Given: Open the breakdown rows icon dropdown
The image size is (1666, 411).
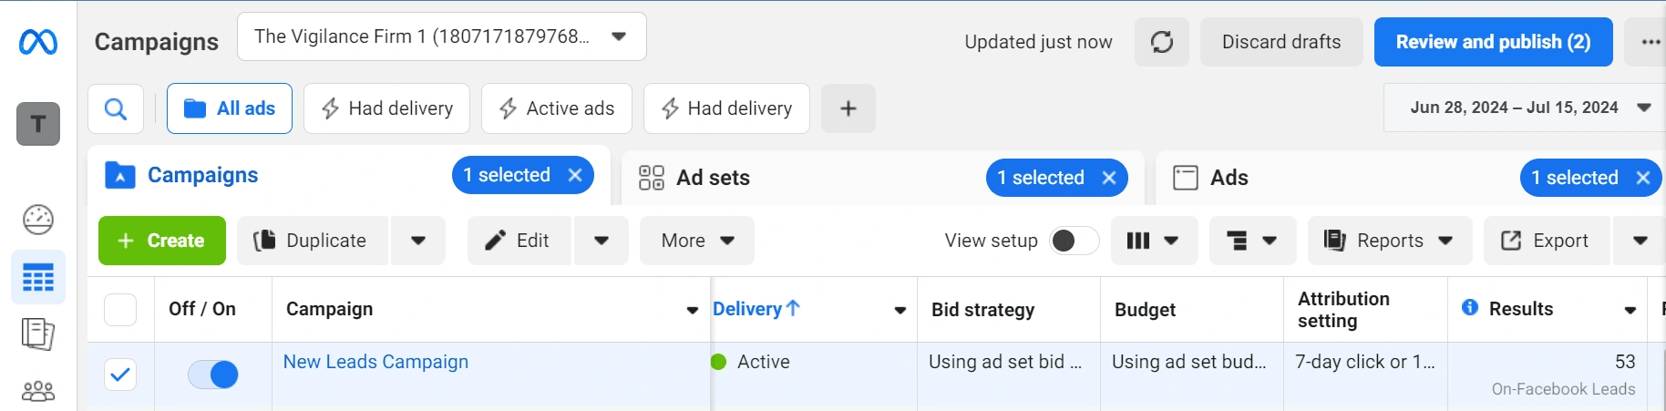Looking at the screenshot, I should [x=1252, y=241].
